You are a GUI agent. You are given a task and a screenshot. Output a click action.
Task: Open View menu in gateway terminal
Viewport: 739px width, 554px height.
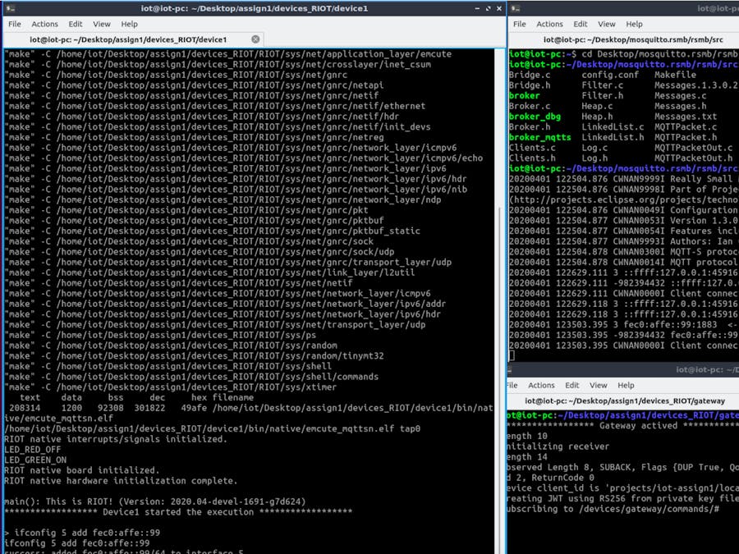598,386
